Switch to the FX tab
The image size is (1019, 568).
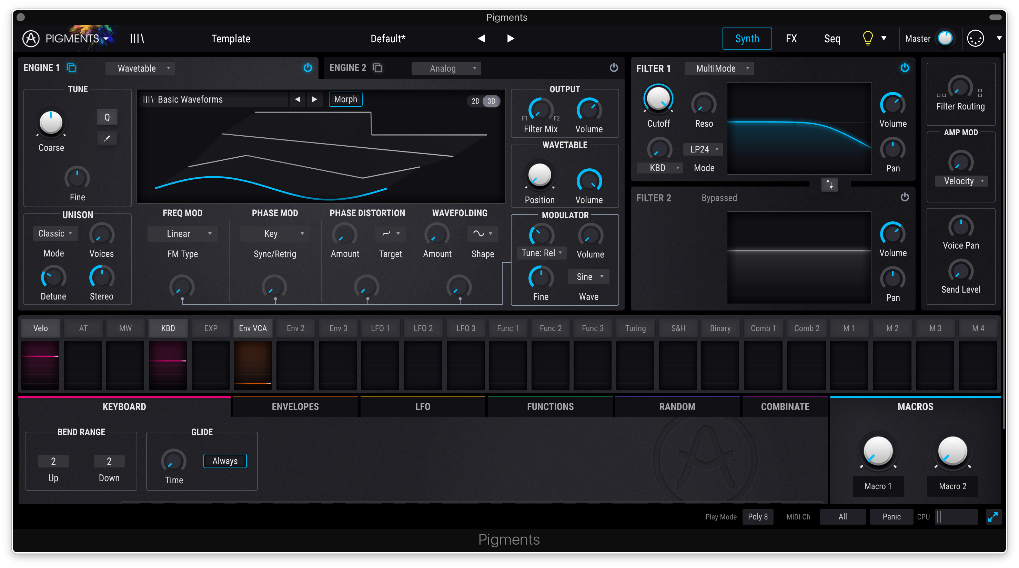[x=791, y=38]
